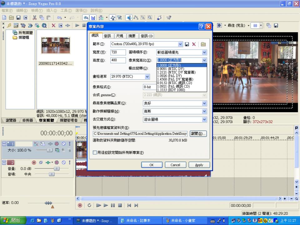Delete the template with the red X icon
This screenshot has height=225, width=300.
(x=194, y=44)
